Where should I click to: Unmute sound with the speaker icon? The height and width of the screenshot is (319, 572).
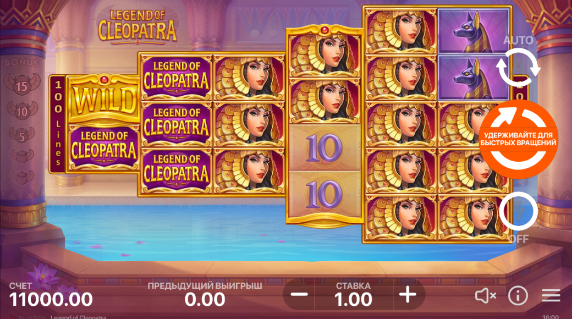click(486, 295)
